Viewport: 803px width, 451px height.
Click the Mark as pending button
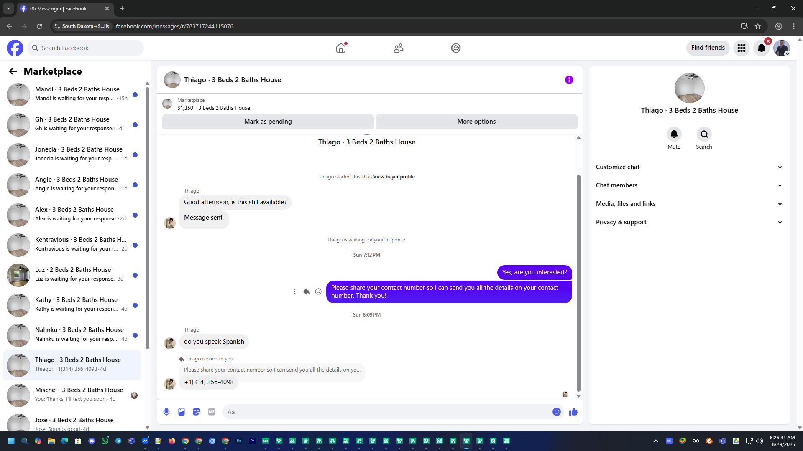click(268, 122)
